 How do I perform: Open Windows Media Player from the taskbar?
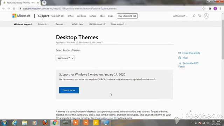pyautogui.click(x=35, y=123)
